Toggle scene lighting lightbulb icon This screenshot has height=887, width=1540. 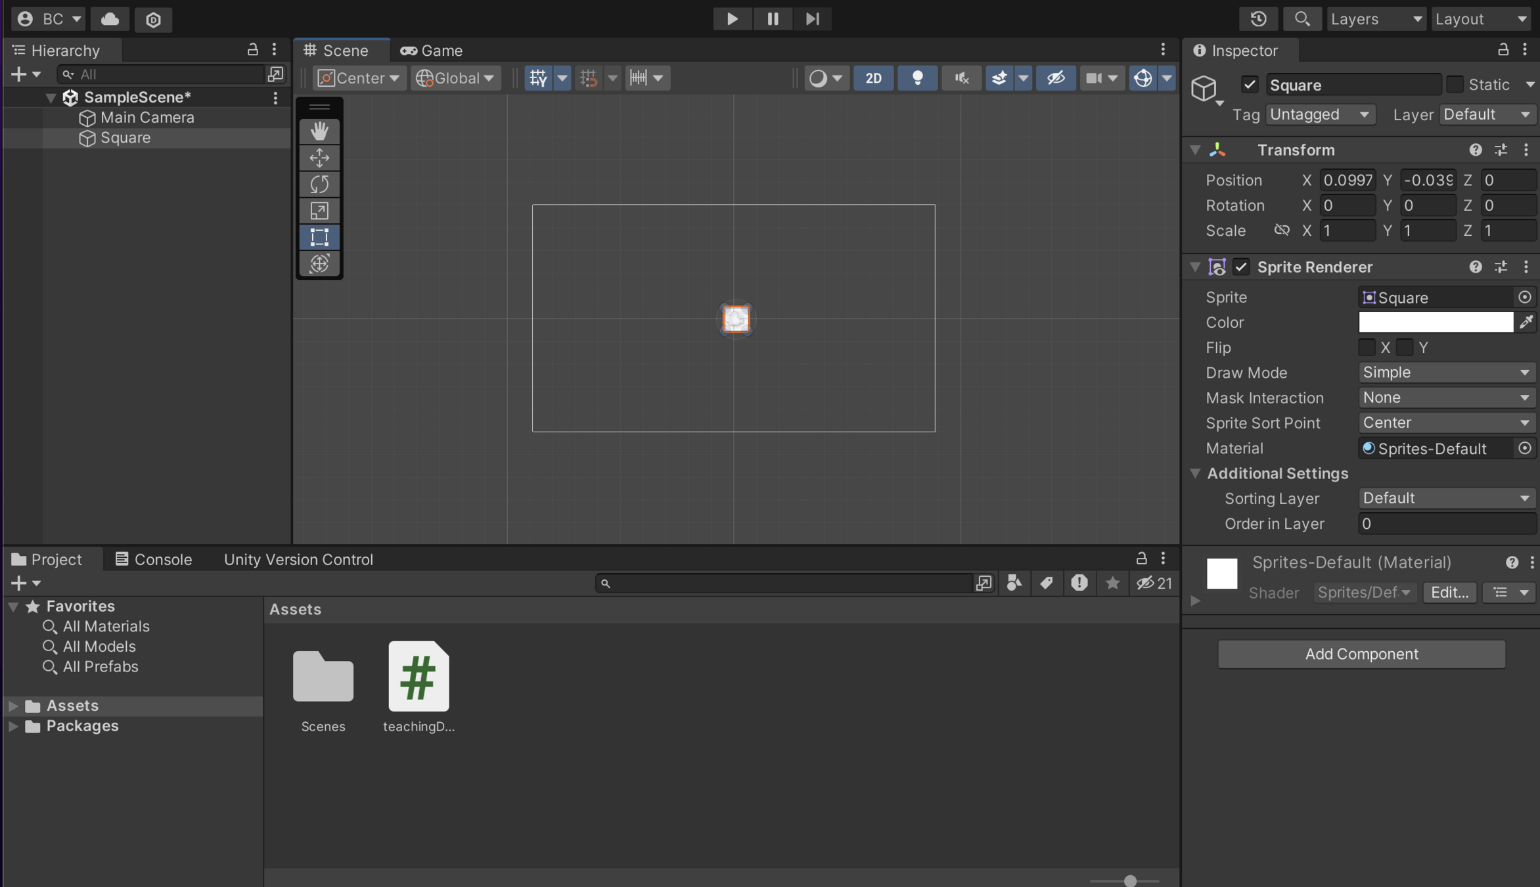tap(917, 78)
